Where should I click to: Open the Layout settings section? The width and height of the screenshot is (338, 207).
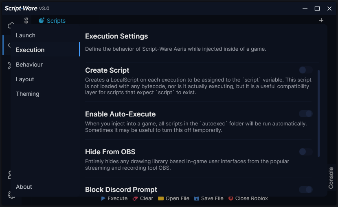point(25,79)
